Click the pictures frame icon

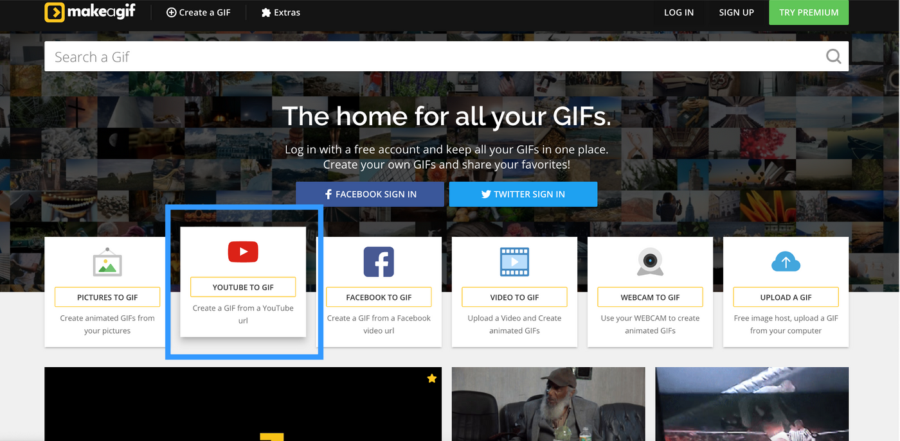pos(107,262)
